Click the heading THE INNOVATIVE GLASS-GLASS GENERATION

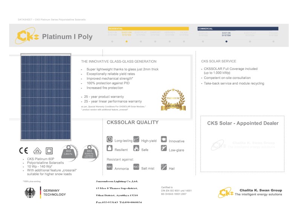(119, 61)
